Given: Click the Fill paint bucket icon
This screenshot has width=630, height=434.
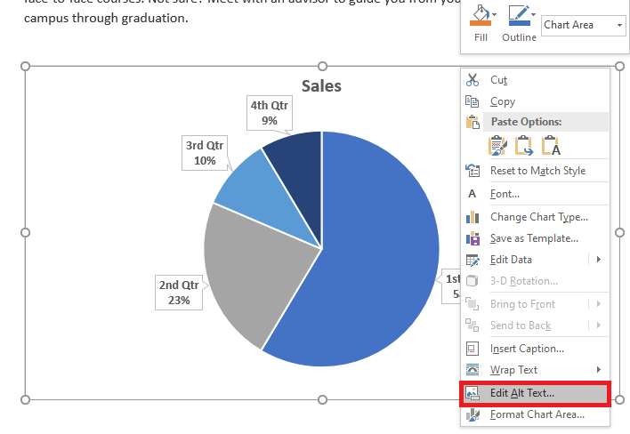Looking at the screenshot, I should (x=481, y=15).
